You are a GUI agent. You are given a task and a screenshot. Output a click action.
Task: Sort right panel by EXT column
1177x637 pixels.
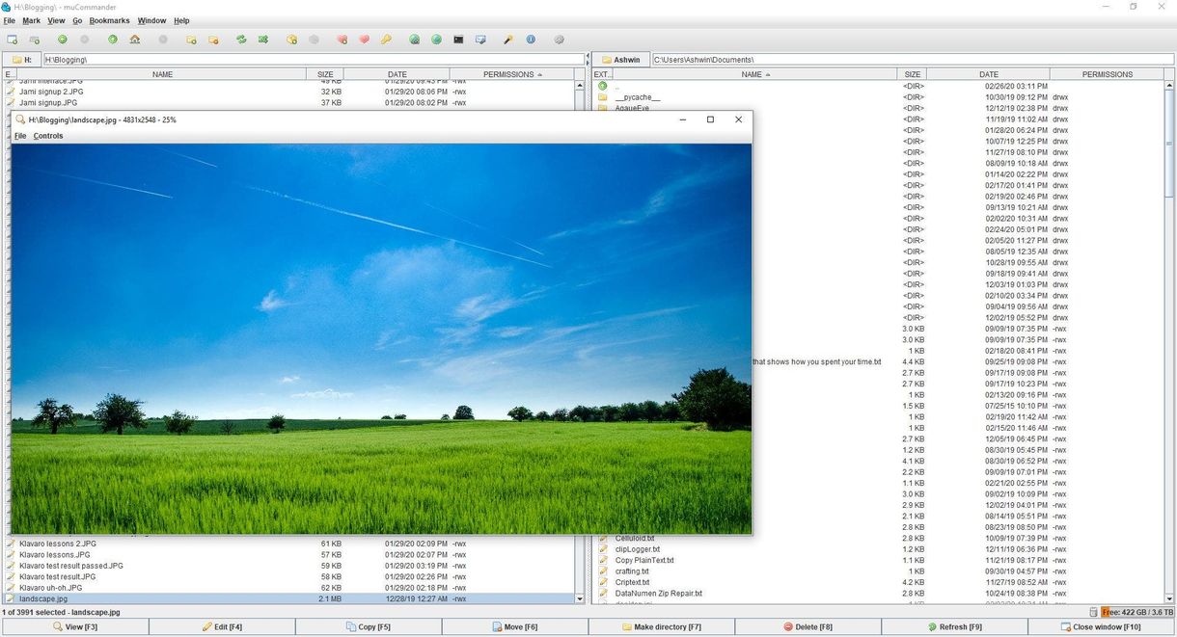pyautogui.click(x=601, y=74)
